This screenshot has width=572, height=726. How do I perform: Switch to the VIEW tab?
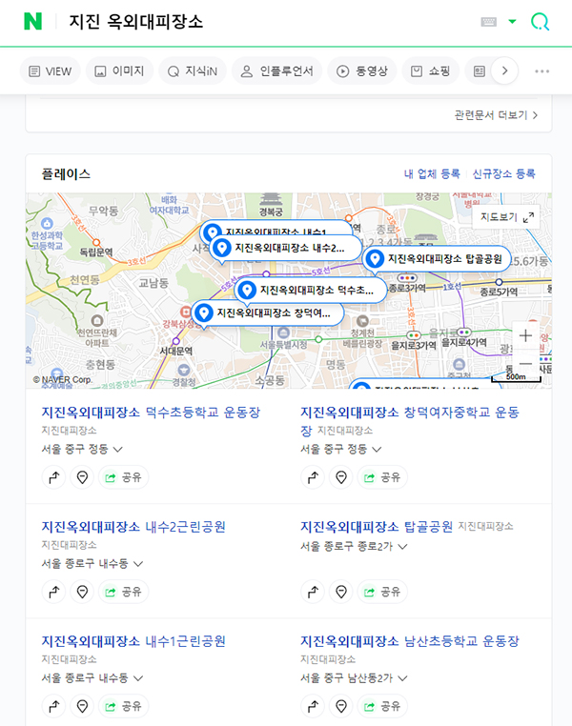tap(50, 71)
